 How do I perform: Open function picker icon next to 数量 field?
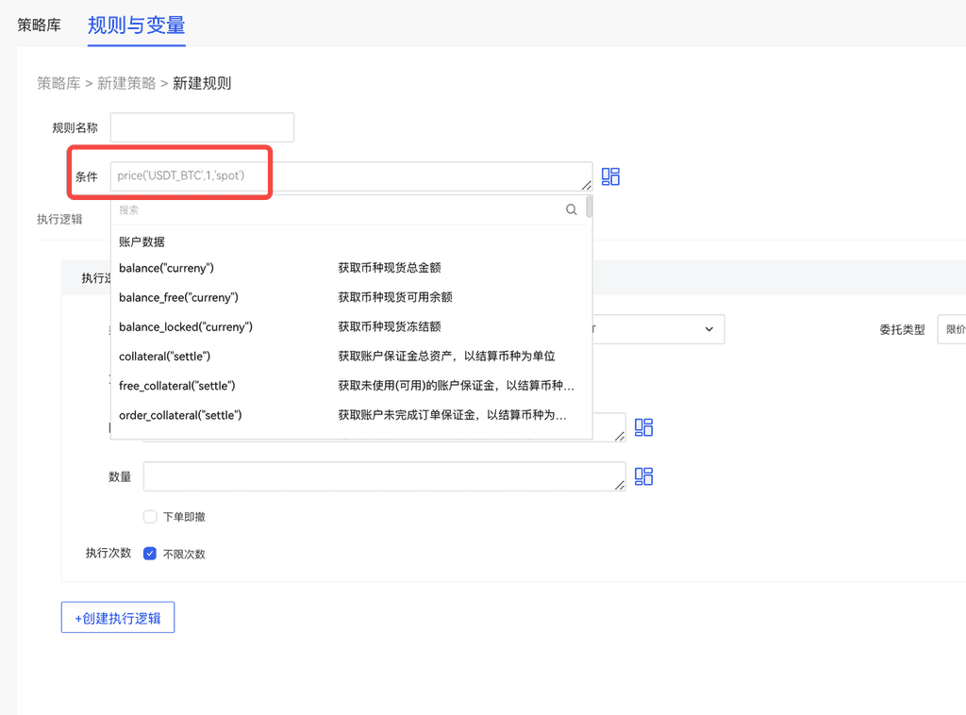643,476
